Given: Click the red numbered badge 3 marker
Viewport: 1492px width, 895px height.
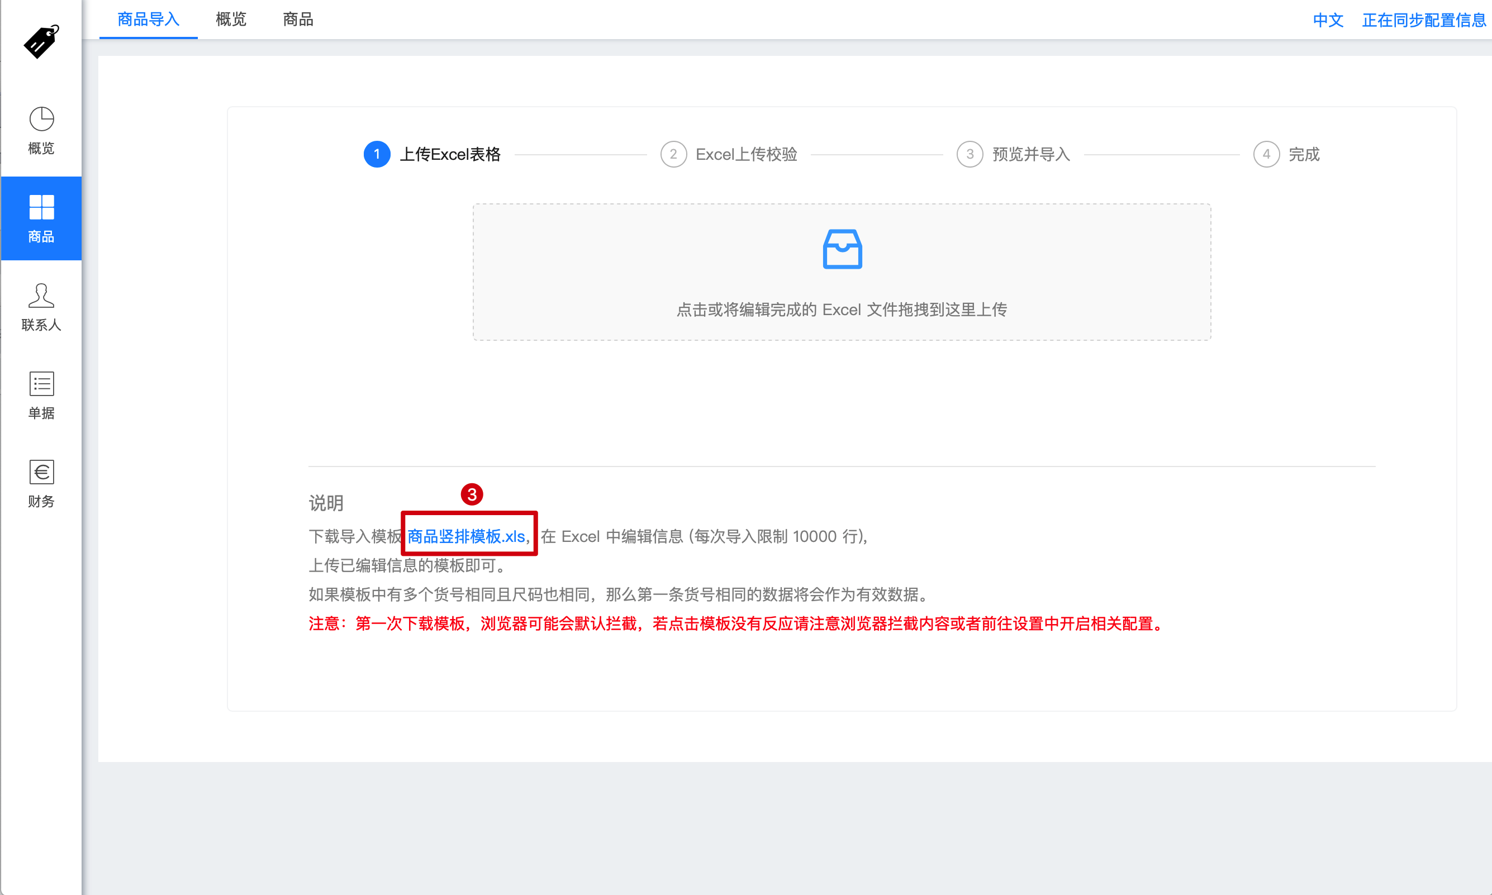Looking at the screenshot, I should (471, 494).
